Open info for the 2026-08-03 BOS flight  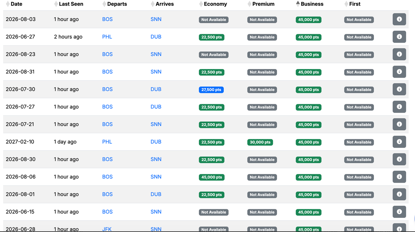click(399, 19)
